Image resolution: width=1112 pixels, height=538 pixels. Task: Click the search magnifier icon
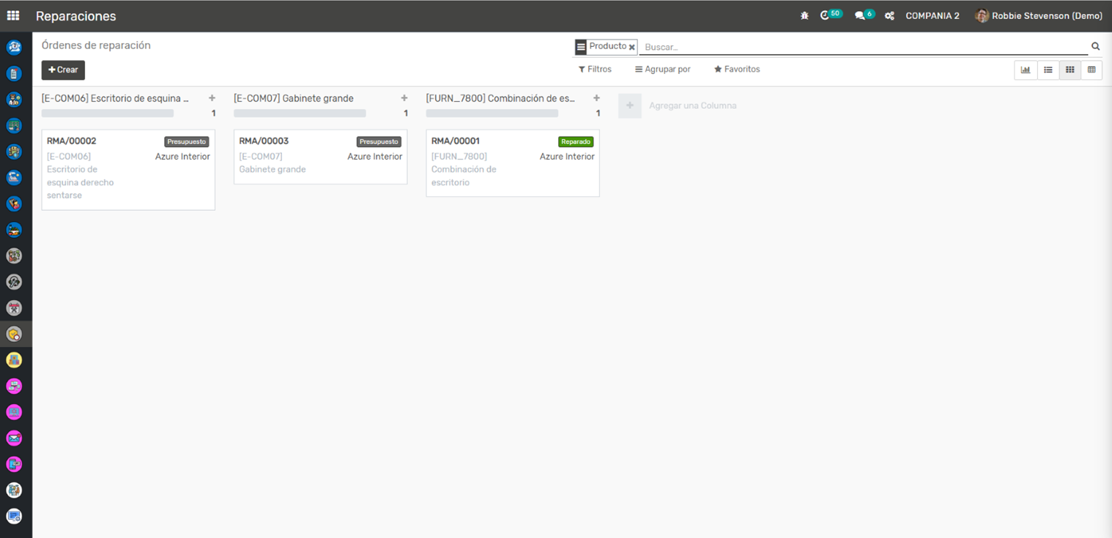[1095, 47]
